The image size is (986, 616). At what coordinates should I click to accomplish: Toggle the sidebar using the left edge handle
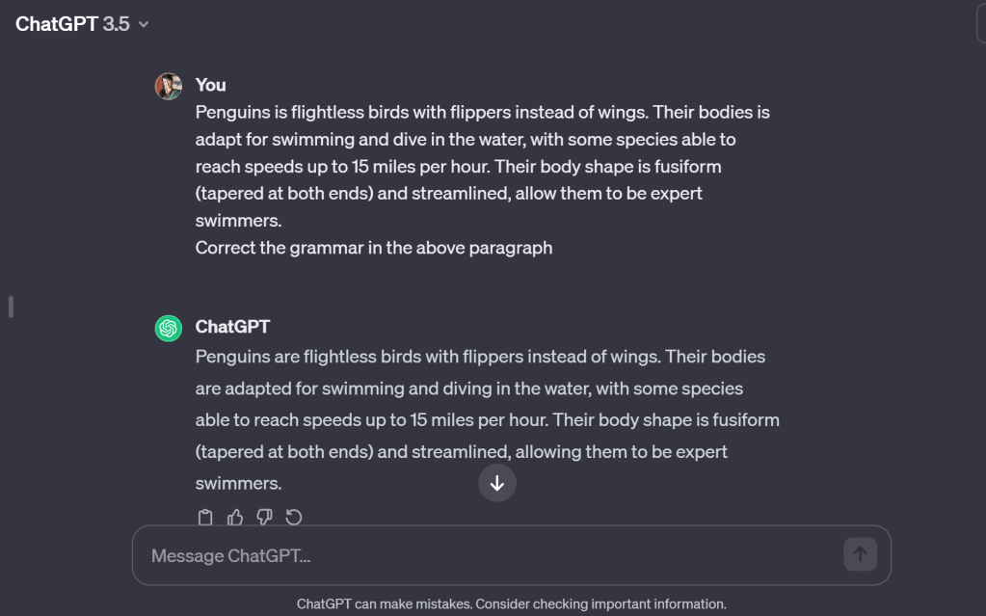(x=11, y=307)
